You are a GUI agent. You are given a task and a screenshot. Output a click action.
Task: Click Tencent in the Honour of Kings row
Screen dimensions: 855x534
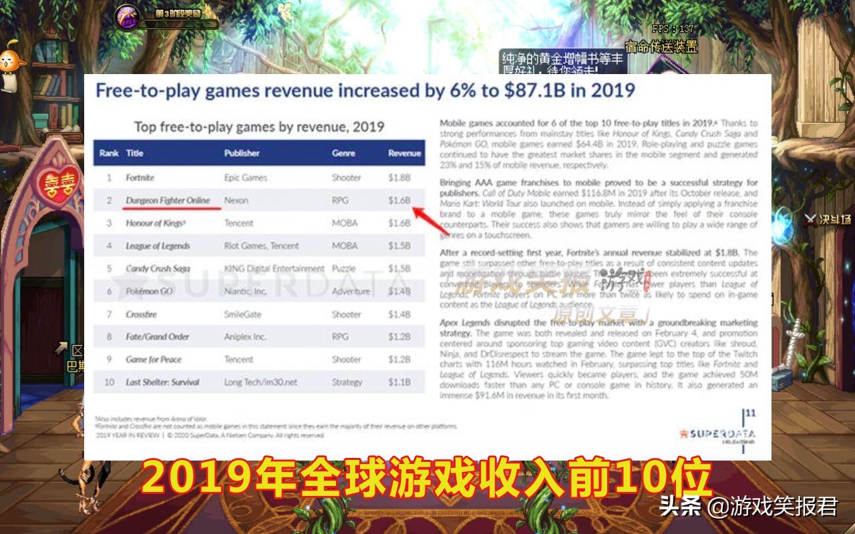(238, 223)
